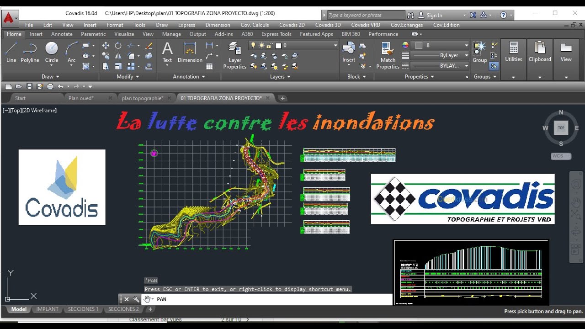Select the Move tool in Modify panel

106,45
